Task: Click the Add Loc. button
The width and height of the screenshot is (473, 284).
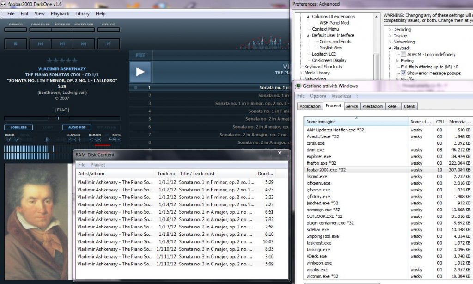Action: tap(109, 30)
